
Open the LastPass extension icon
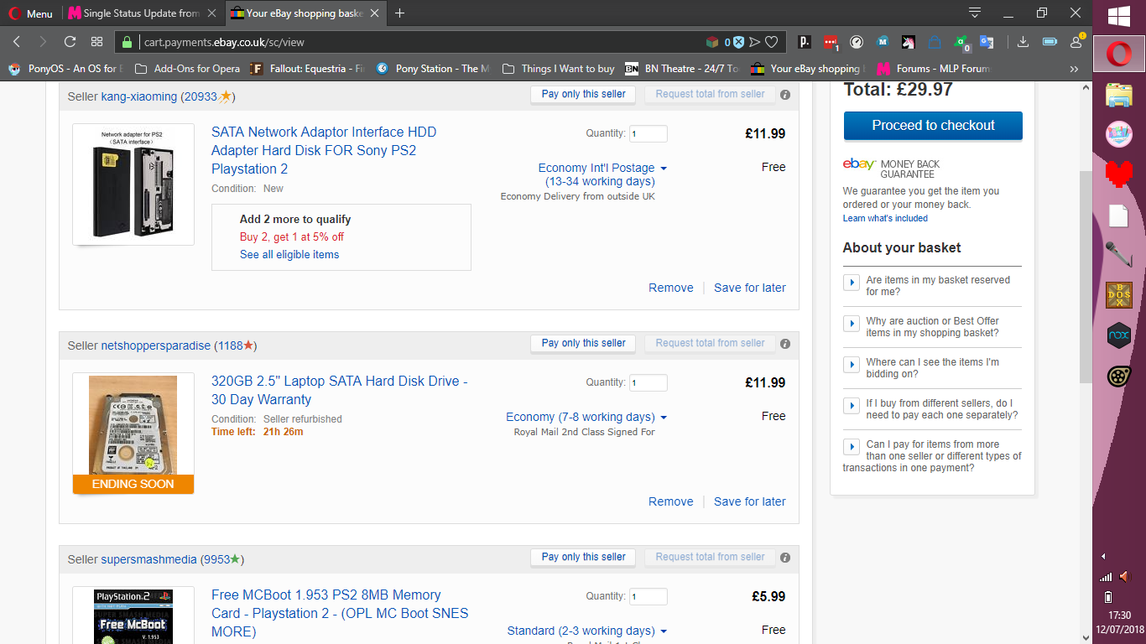830,42
